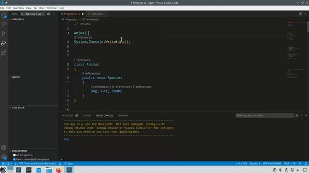The height and width of the screenshot is (173, 309).
Task: Open the clipboard tray icon
Action: [x=275, y=170]
